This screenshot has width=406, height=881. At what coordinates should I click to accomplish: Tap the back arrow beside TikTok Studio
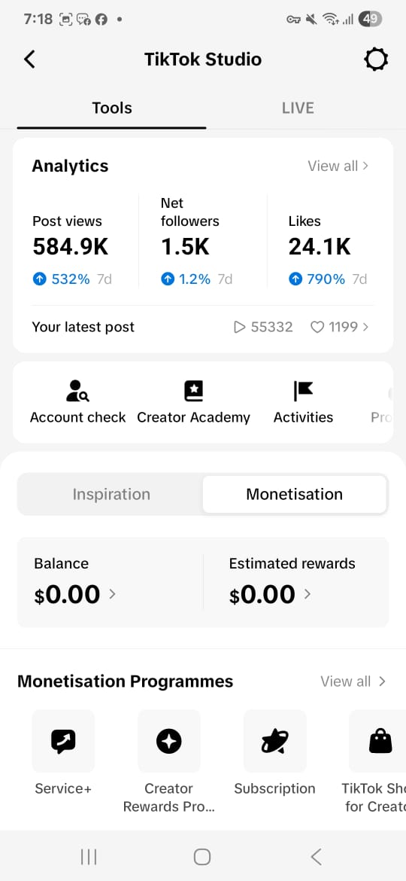click(x=30, y=59)
